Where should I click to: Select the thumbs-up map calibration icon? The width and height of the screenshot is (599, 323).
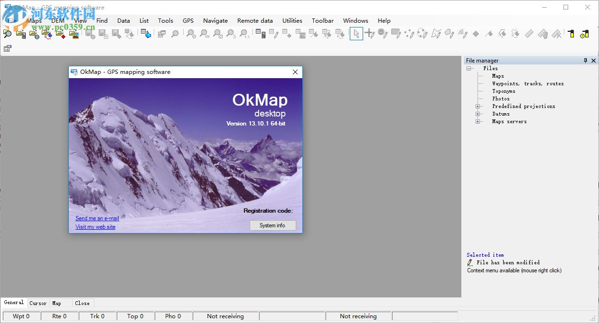click(145, 34)
